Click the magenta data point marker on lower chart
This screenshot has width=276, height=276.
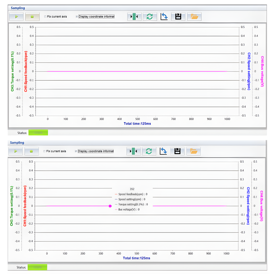click(110, 206)
